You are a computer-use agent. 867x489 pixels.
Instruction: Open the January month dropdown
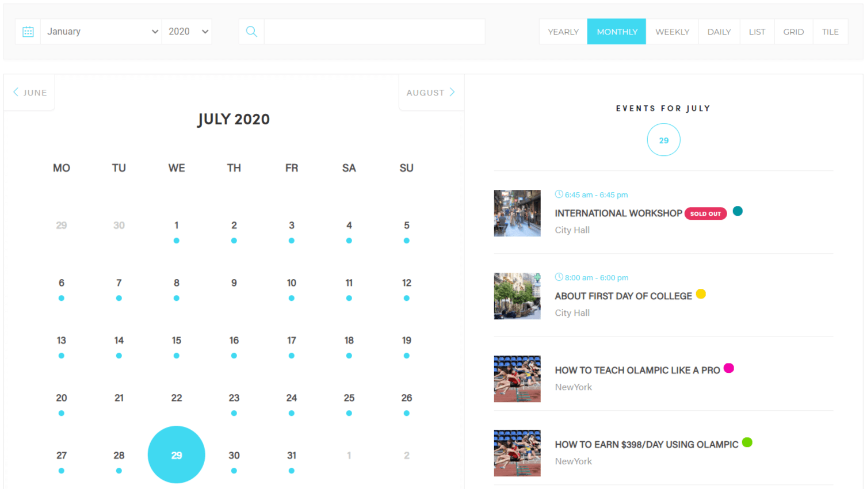click(101, 32)
